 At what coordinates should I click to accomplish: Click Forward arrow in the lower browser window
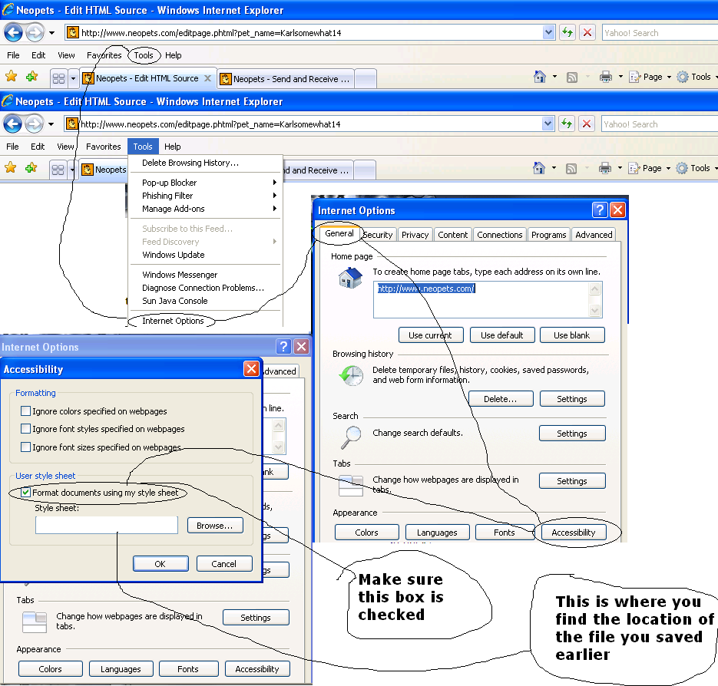coord(34,124)
